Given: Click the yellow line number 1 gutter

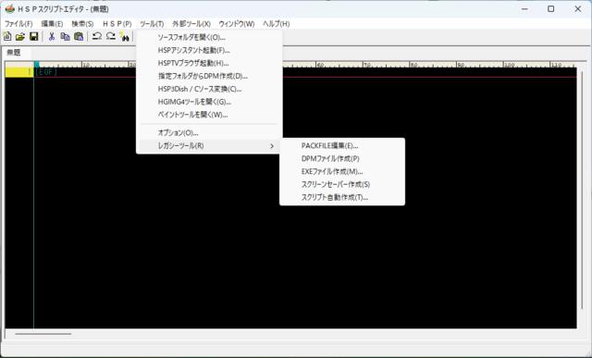Looking at the screenshot, I should tap(18, 72).
